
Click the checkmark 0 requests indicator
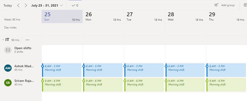coord(75,6)
